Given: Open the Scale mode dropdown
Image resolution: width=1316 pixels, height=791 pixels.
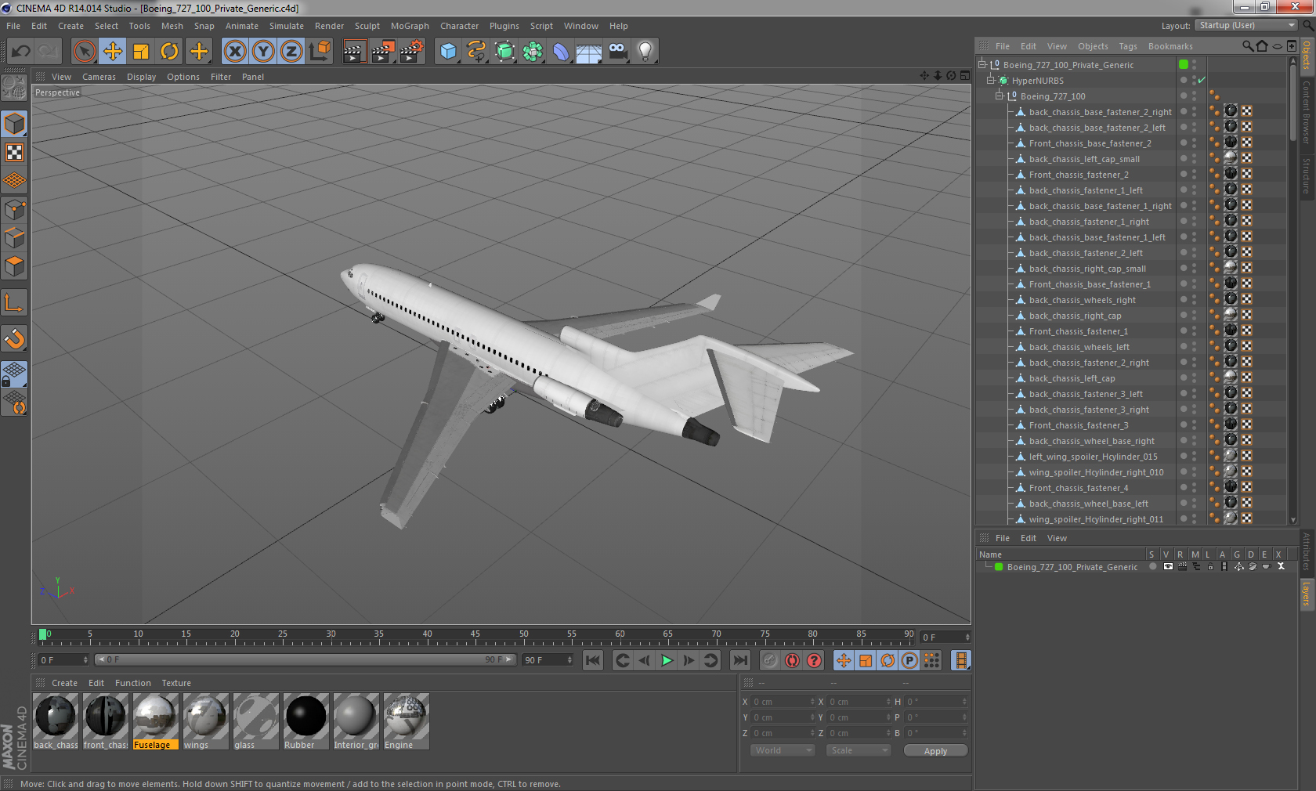Looking at the screenshot, I should click(x=859, y=750).
